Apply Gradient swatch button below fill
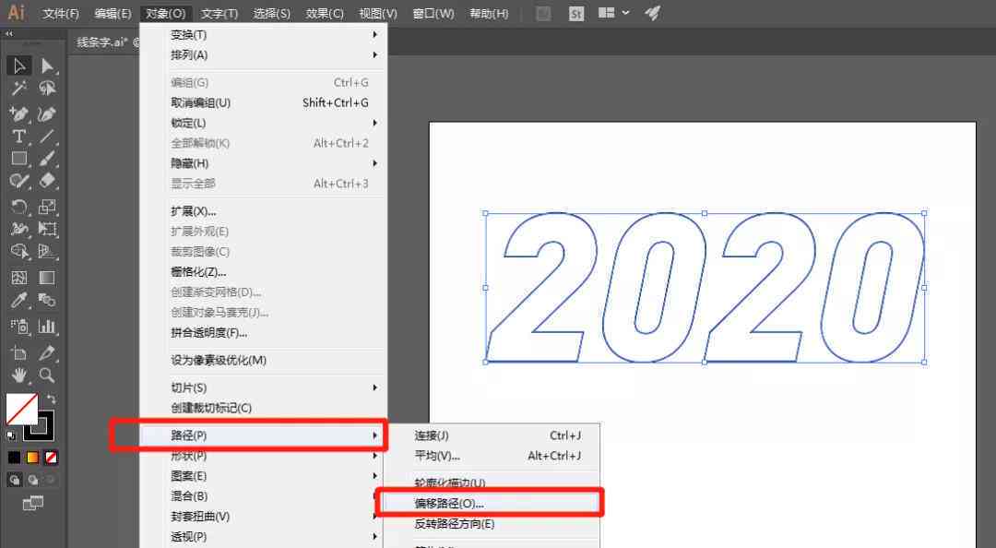 pos(32,457)
